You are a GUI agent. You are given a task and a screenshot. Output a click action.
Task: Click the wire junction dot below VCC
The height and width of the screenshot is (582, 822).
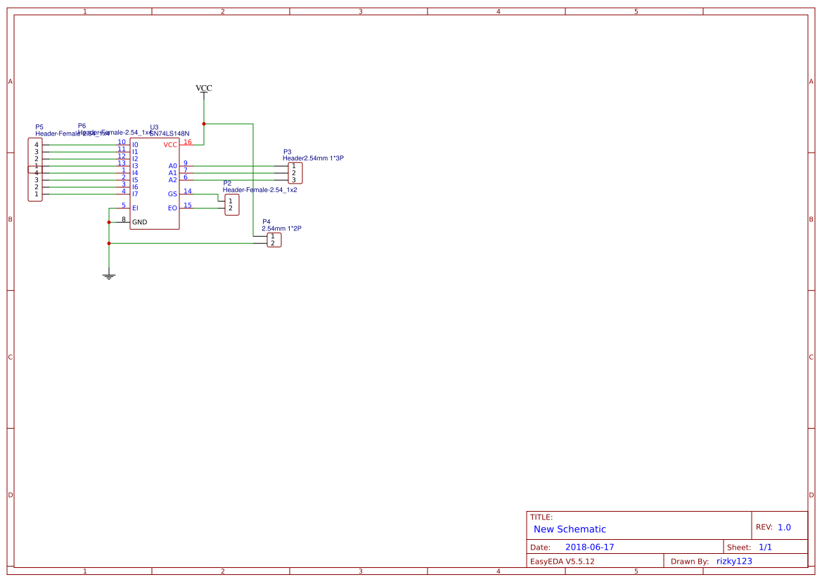(203, 124)
